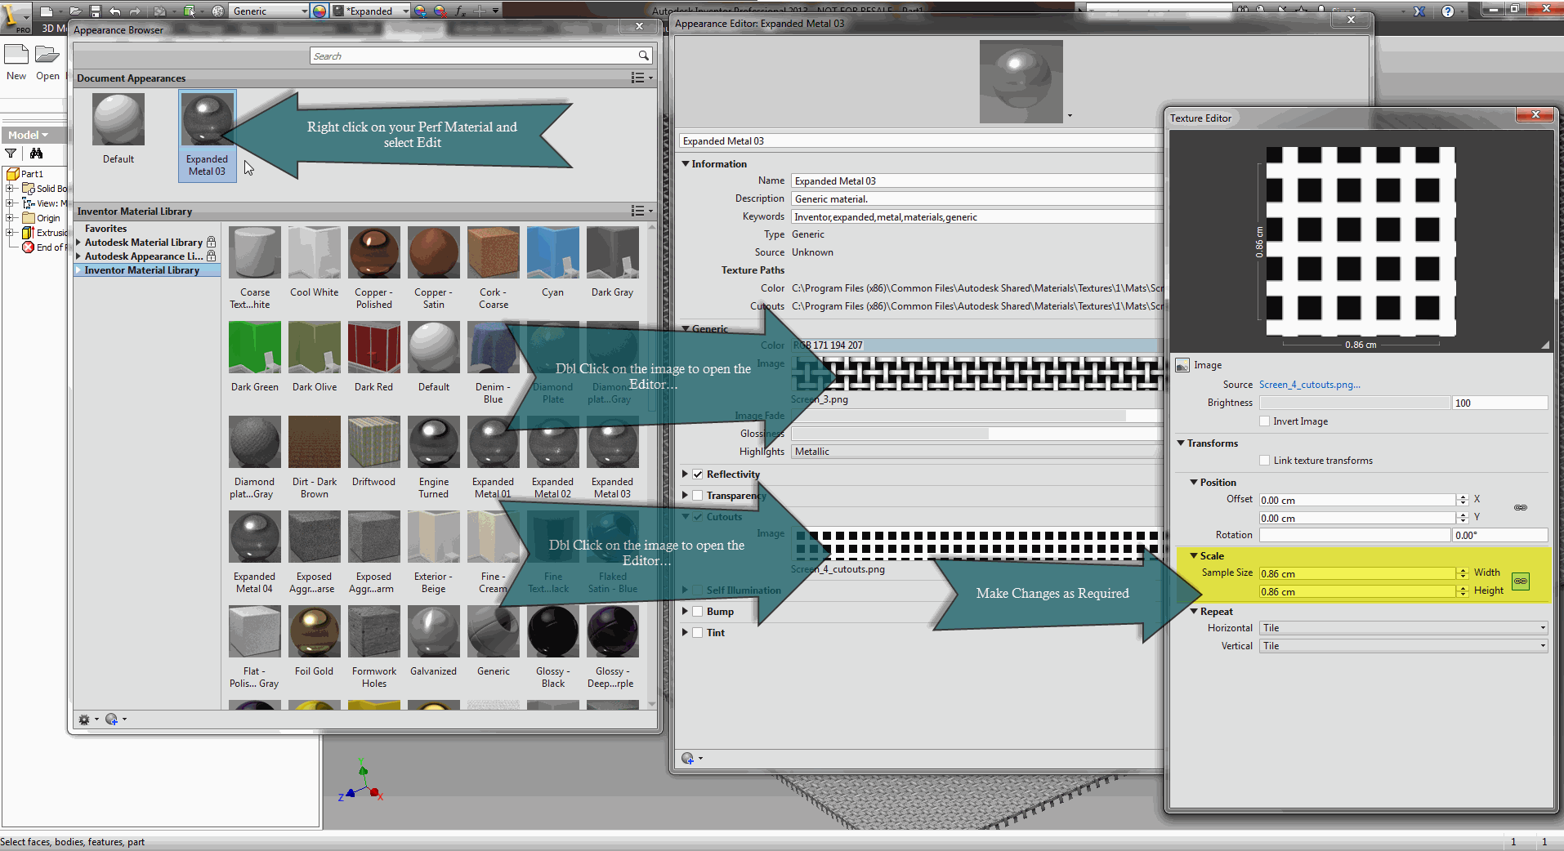Viewport: 1564px width, 851px height.
Task: Open the Image source icon in Texture Editor
Action: pyautogui.click(x=1182, y=365)
